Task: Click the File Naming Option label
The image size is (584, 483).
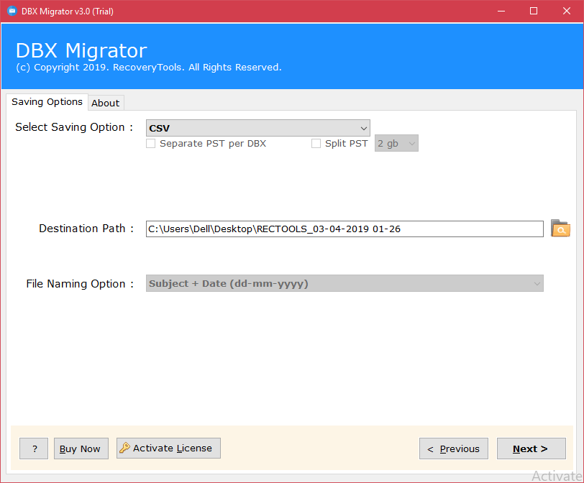Action: (x=80, y=284)
